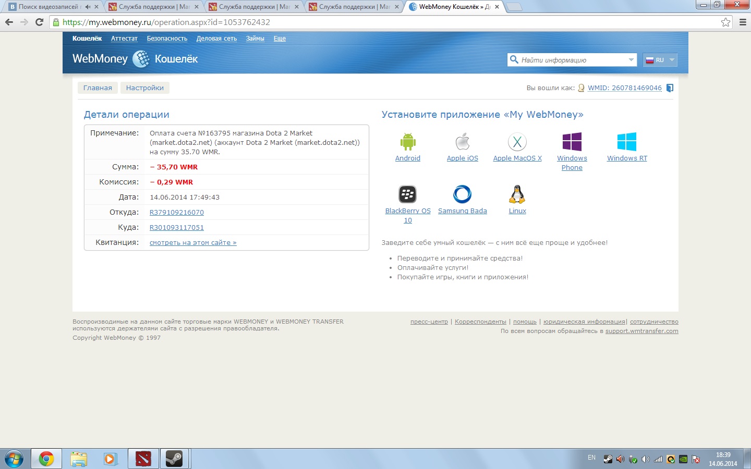Open the Займы menu item

[255, 39]
